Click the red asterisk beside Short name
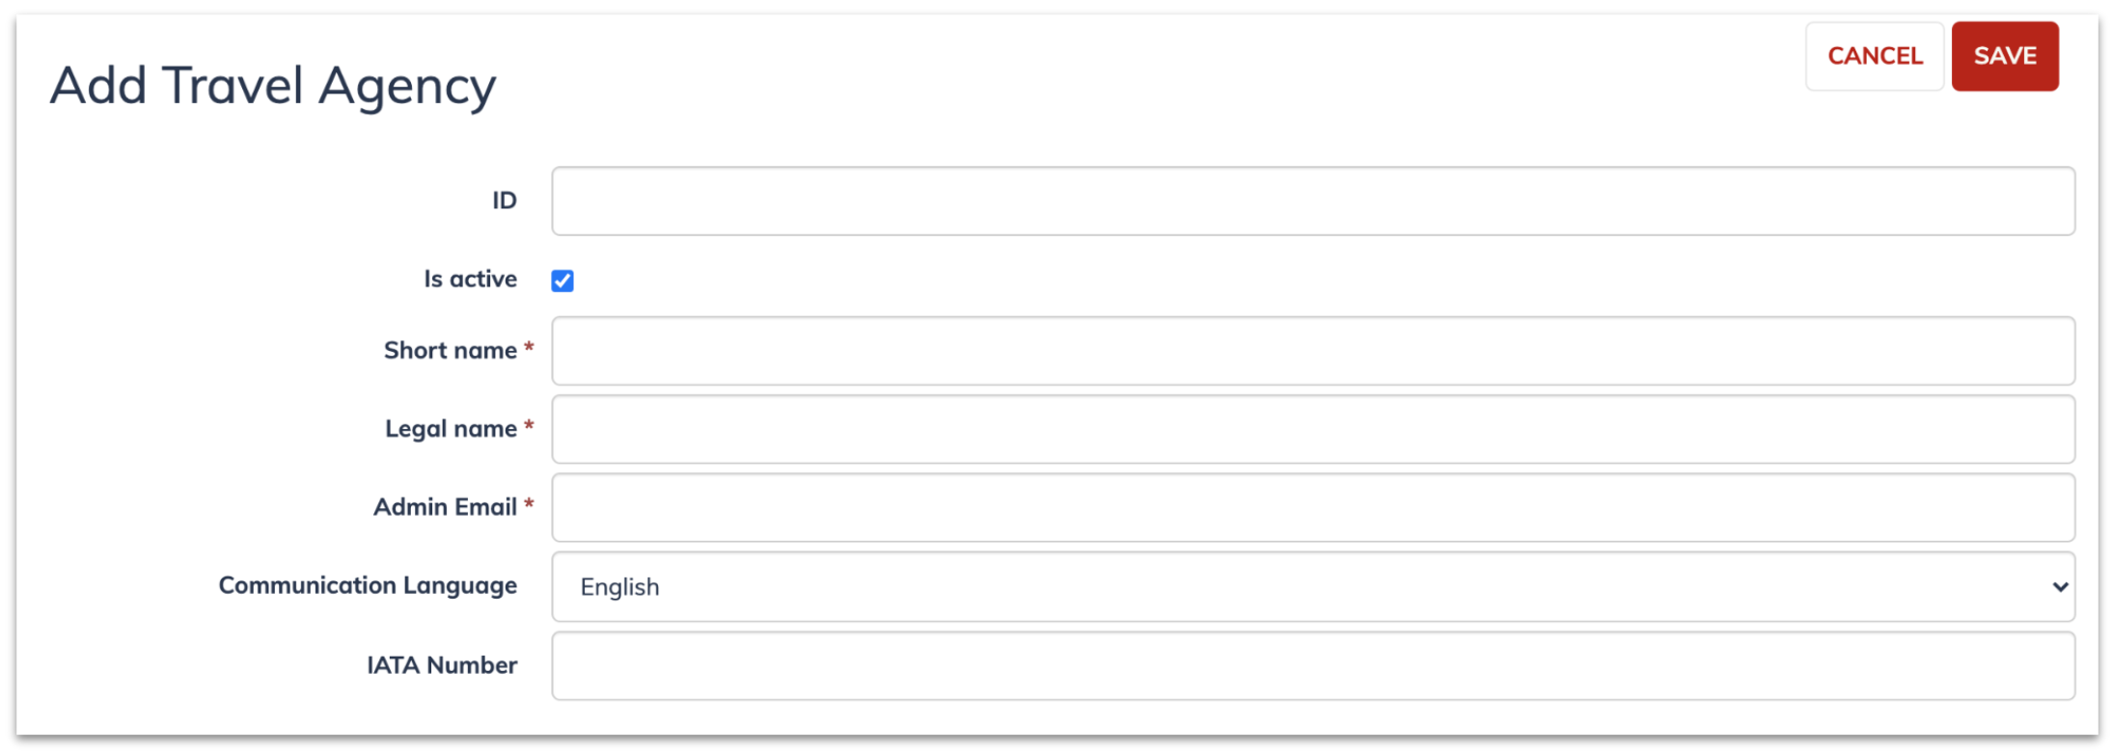The height and width of the screenshot is (752, 2113). (x=529, y=346)
